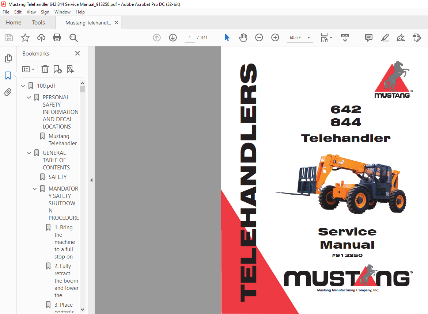Image resolution: width=428 pixels, height=314 pixels.
Task: Switch to the Tools tab
Action: 38,23
